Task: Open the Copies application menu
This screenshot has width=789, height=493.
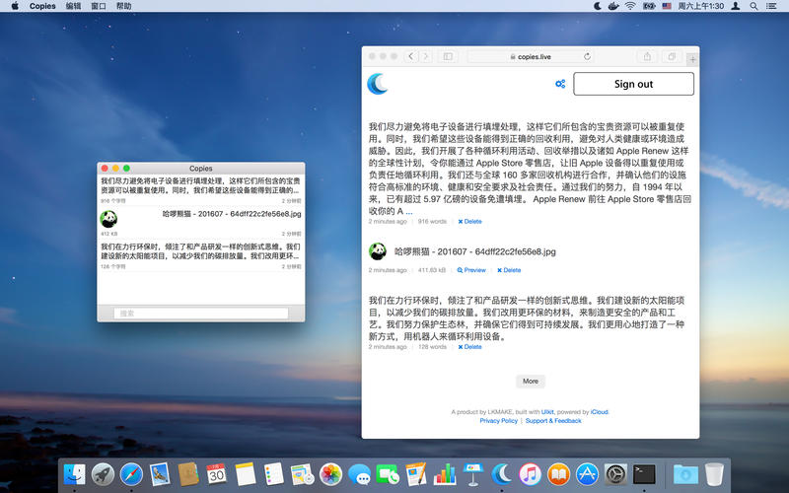Action: click(x=42, y=6)
